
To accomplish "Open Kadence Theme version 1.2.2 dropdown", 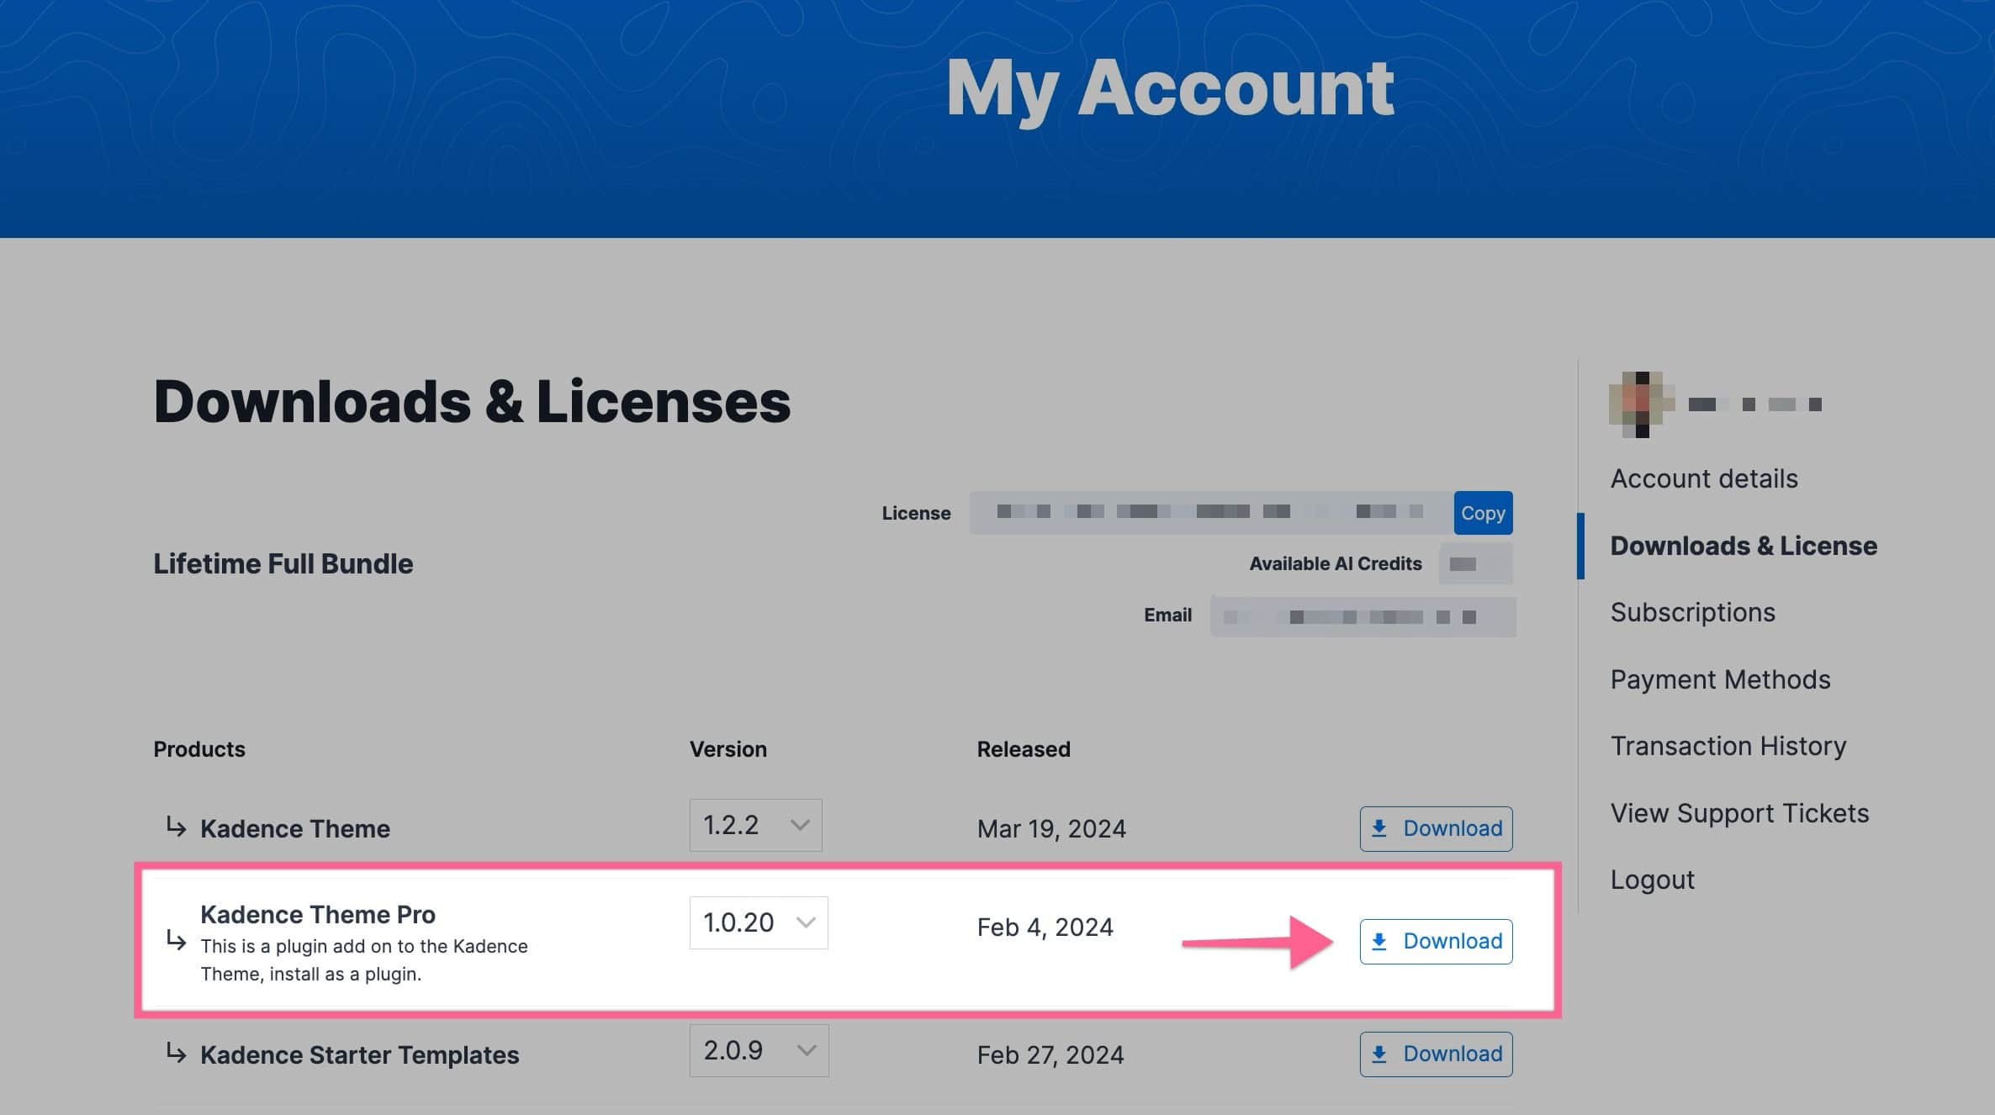I will (x=755, y=826).
